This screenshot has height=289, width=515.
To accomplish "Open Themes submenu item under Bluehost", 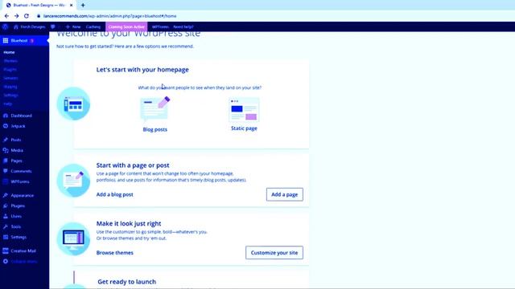I will pyautogui.click(x=10, y=61).
